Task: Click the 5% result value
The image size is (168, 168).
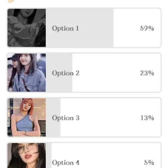Action: 149,162
